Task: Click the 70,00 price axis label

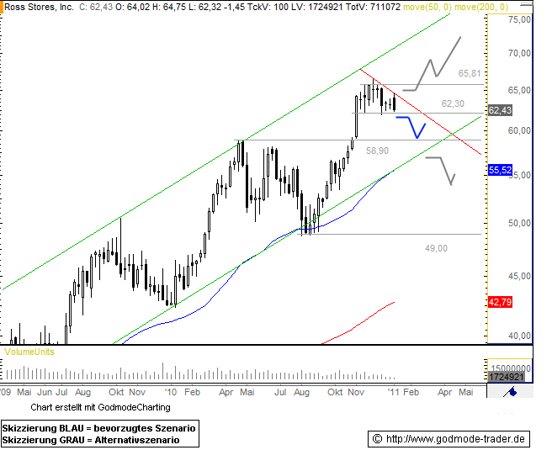Action: click(519, 54)
